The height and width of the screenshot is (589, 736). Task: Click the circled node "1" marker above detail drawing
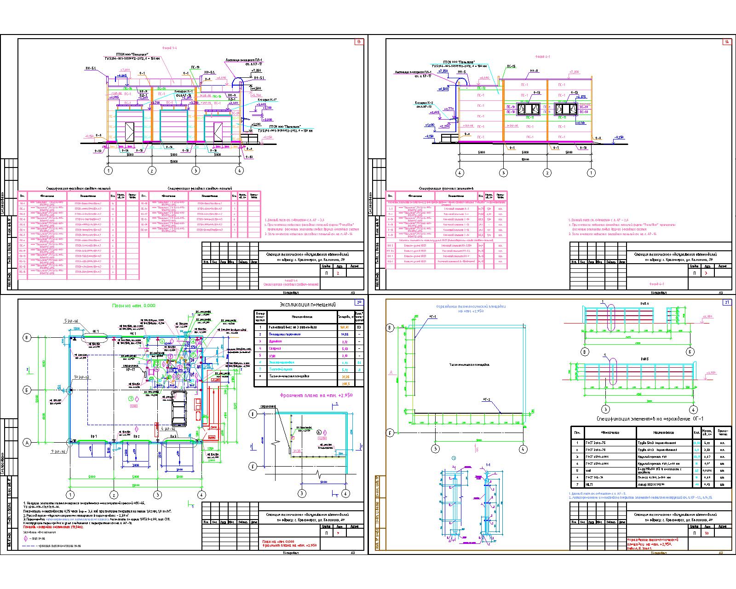454,458
